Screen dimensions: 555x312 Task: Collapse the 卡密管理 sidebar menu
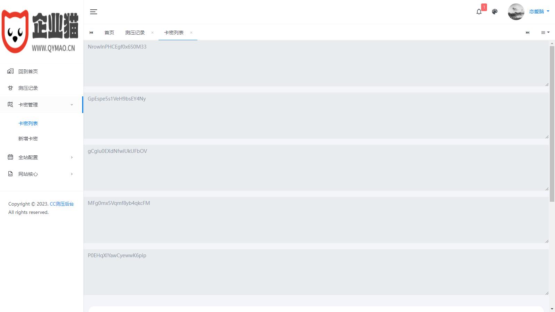[42, 105]
